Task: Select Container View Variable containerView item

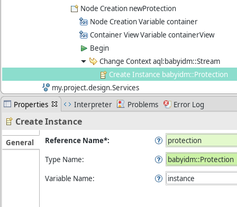Action: click(x=152, y=35)
